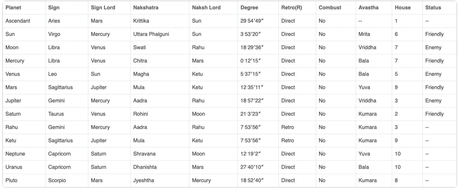The width and height of the screenshot is (465, 190).
Task: Select Saturn's Rohini nakshatra cell
Action: tap(140, 114)
